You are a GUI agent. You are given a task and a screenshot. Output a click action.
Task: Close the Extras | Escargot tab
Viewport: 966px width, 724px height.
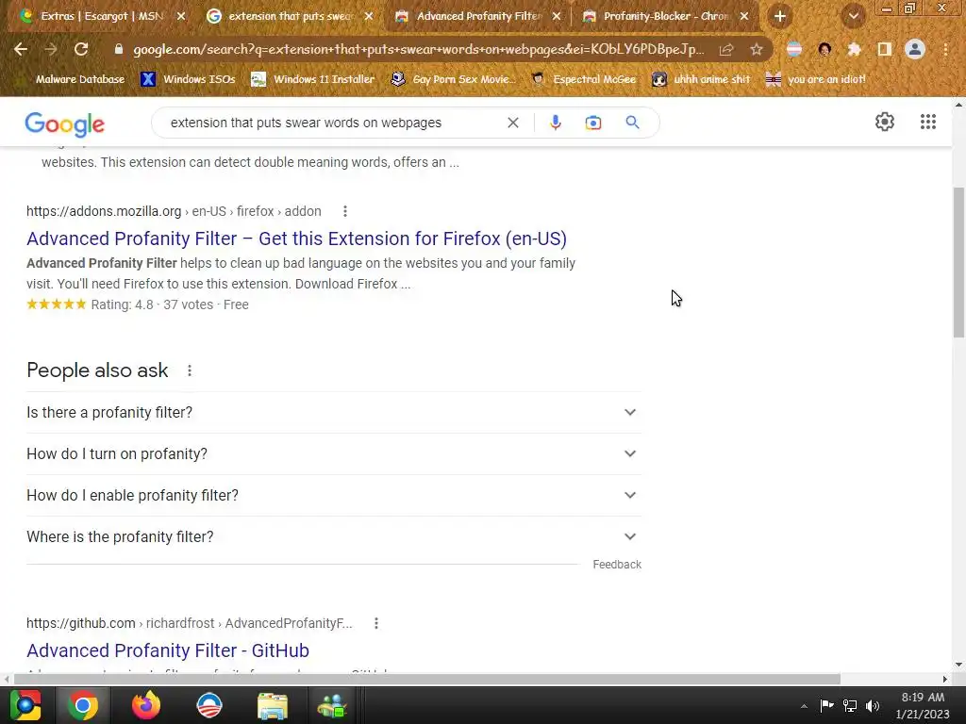(181, 17)
